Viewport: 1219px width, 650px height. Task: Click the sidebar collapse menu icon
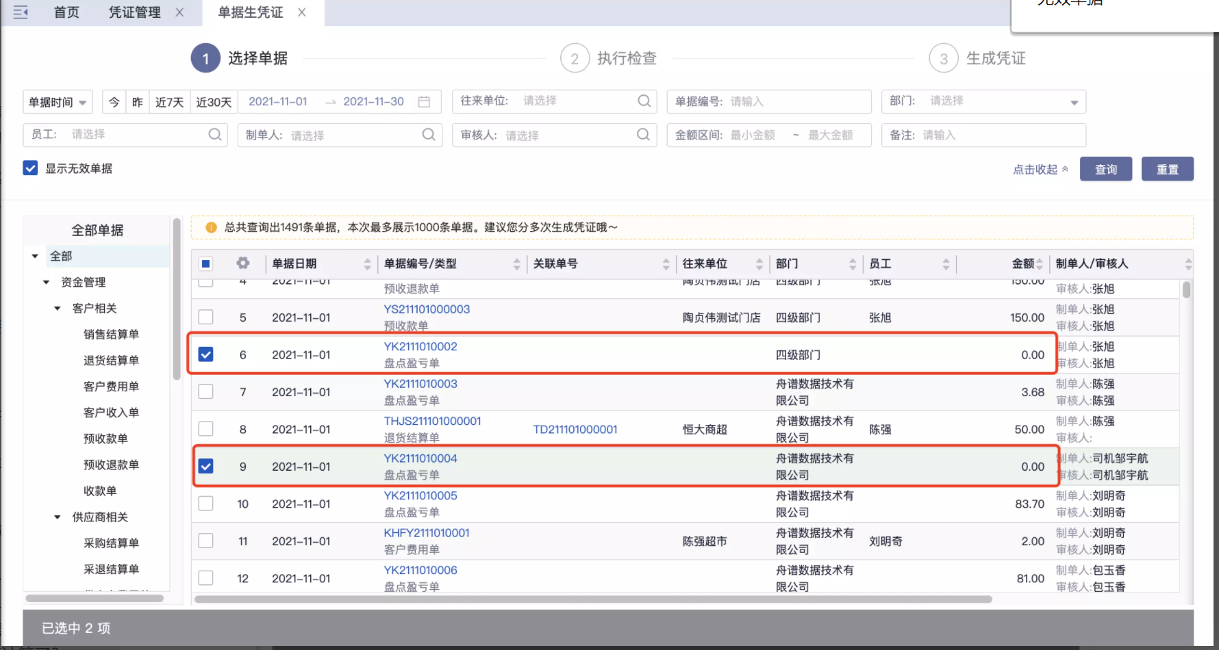(x=21, y=12)
